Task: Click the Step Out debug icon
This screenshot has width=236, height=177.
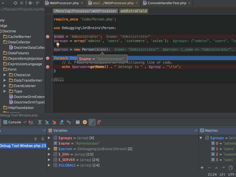Action: (62, 122)
